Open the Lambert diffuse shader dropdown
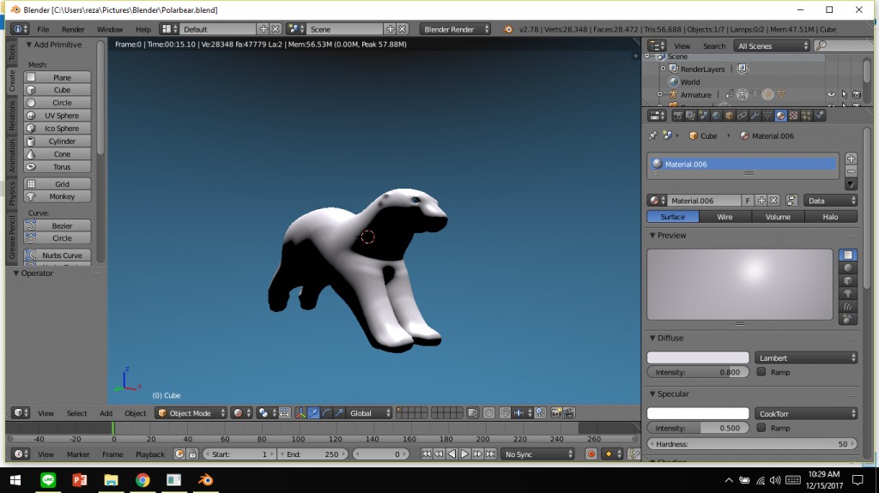 806,358
